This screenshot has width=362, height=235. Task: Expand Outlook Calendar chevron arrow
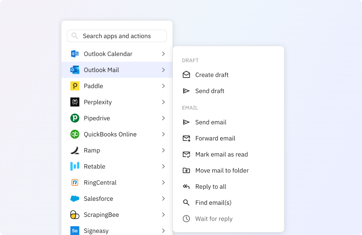(x=163, y=54)
